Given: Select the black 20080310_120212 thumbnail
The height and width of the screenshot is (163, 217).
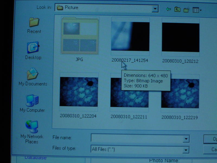Looking at the screenshot, I should click(181, 37).
